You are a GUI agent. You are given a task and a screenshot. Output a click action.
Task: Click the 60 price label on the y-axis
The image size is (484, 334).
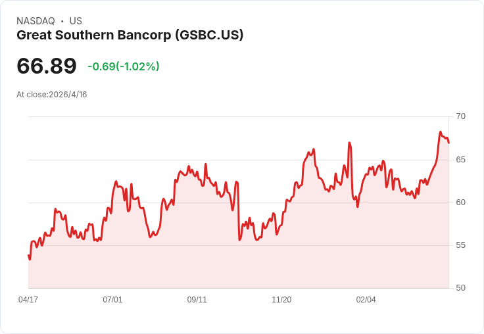(x=460, y=203)
